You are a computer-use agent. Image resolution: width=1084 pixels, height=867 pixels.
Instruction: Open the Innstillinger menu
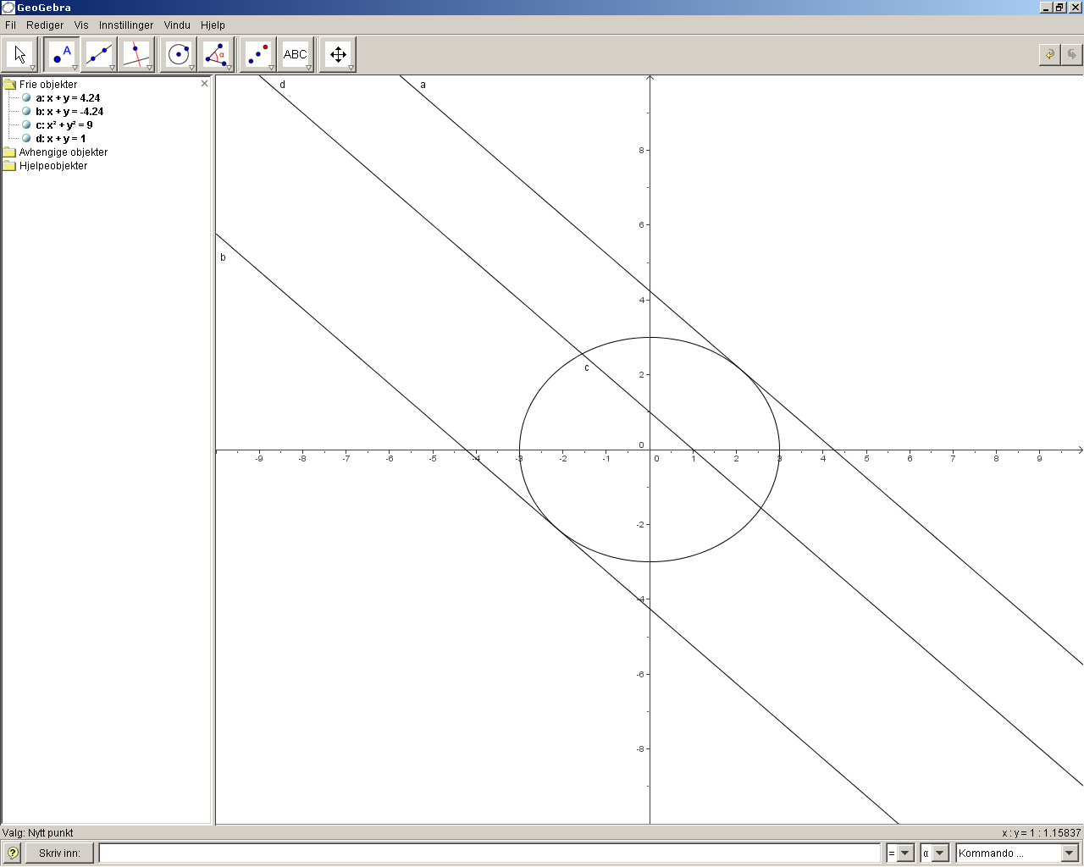click(126, 25)
